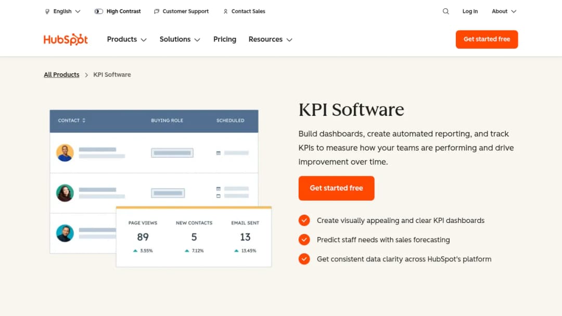The width and height of the screenshot is (562, 316).
Task: Click the calendar icon in first contact row
Action: pyautogui.click(x=218, y=153)
